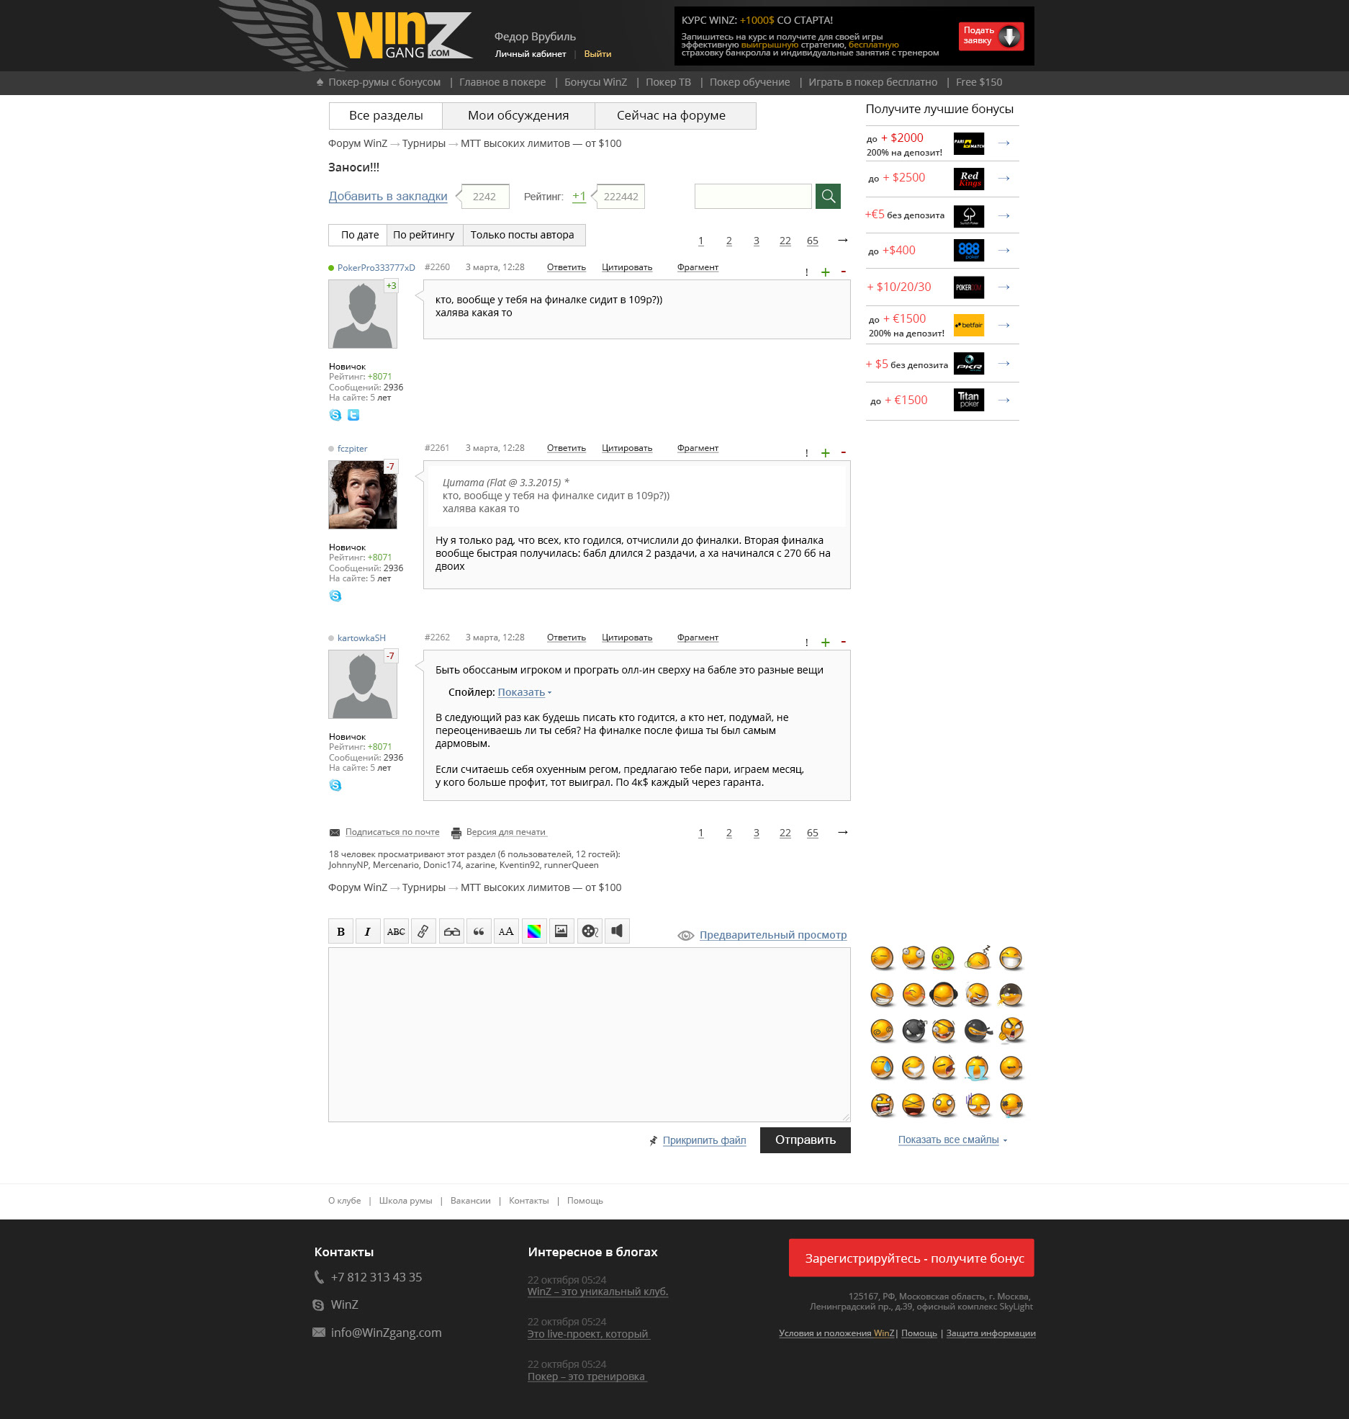Click 'Прикрепить файл' attach link
The image size is (1349, 1419).
click(704, 1140)
